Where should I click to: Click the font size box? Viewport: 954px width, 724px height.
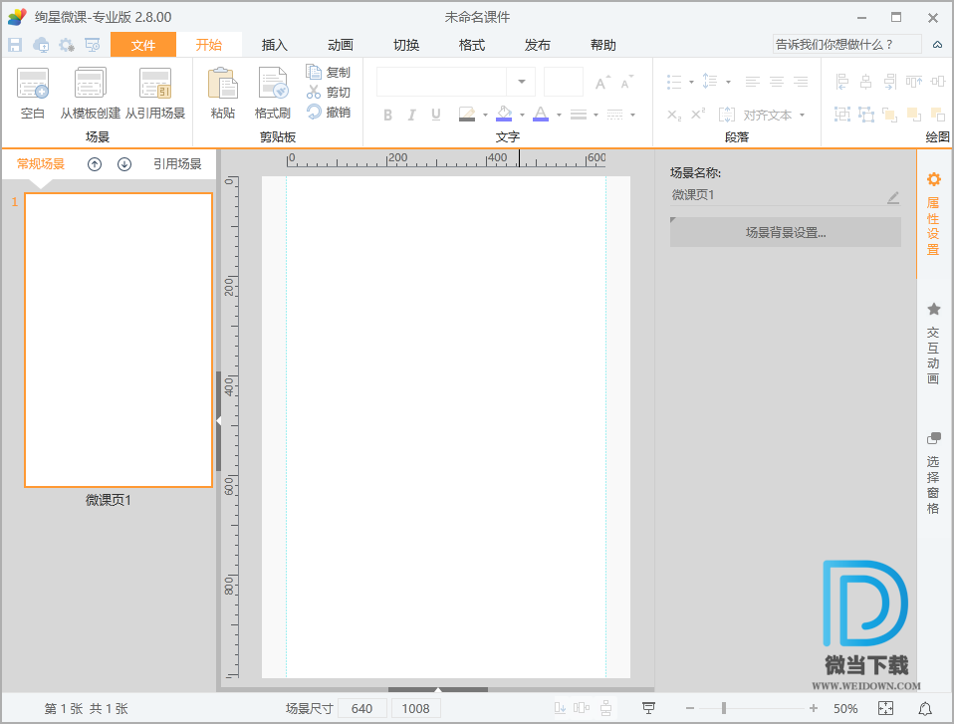coord(564,82)
